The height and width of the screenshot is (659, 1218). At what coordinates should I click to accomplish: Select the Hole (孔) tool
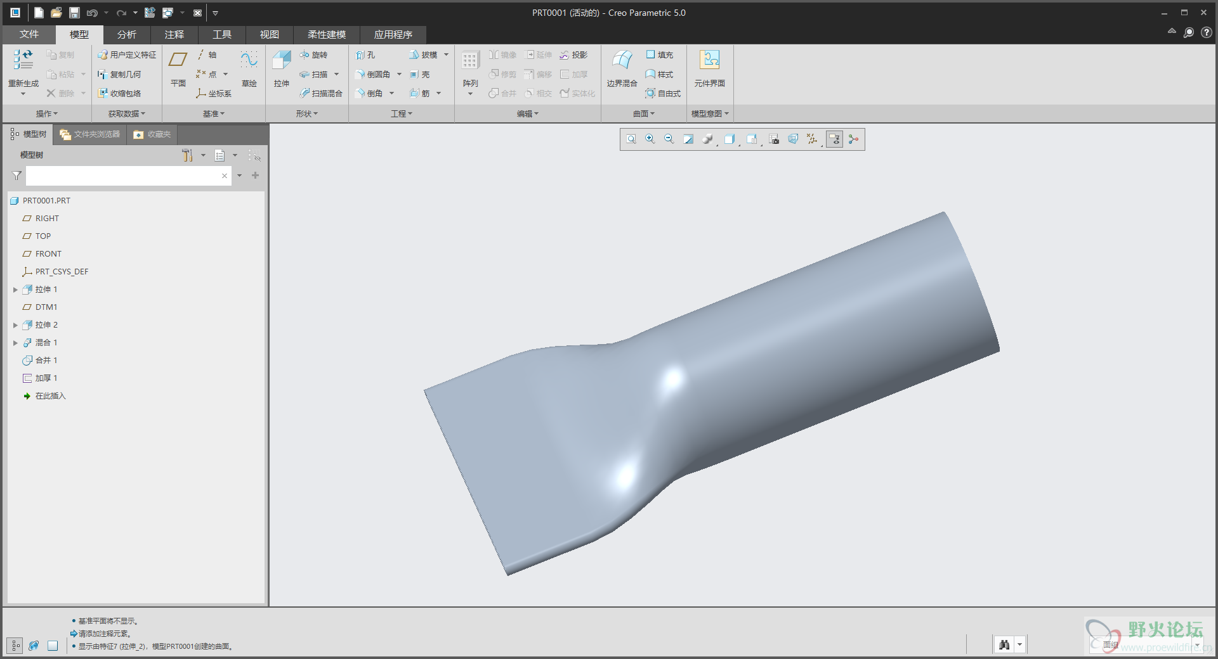365,55
